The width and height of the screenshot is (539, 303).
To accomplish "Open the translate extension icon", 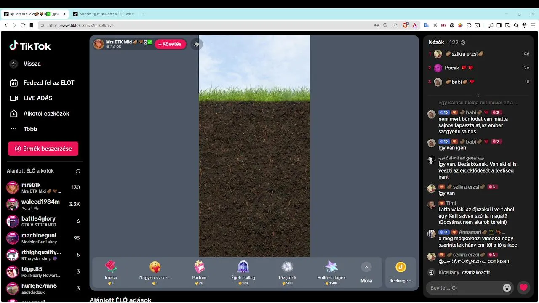I will [426, 25].
